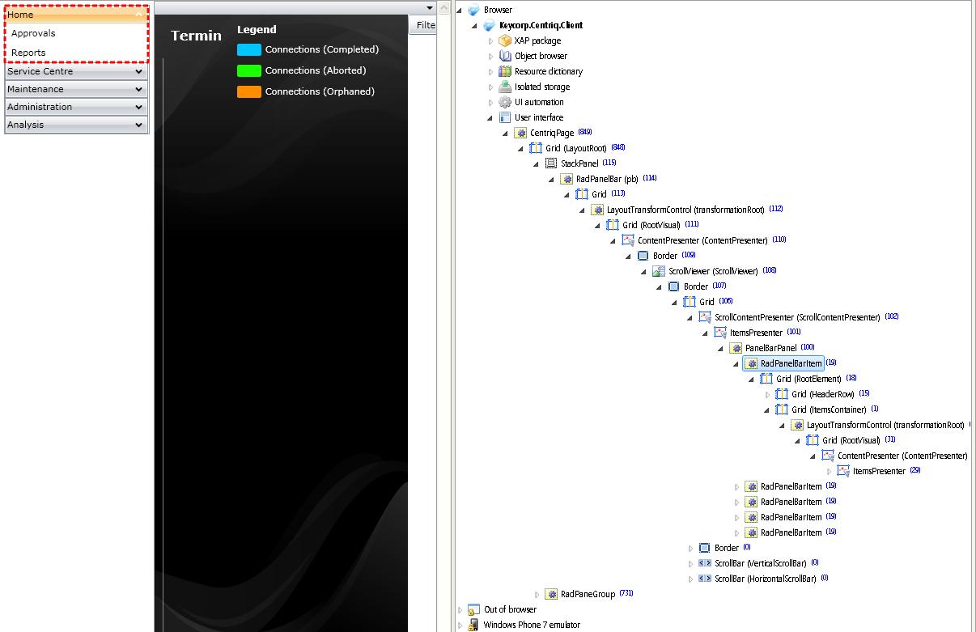Expand the Windows Phone 7 emulator node
This screenshot has width=976, height=632.
pos(460,625)
